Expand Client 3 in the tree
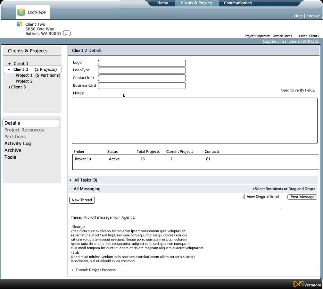Screen dimensions: 323x289 click(10, 87)
